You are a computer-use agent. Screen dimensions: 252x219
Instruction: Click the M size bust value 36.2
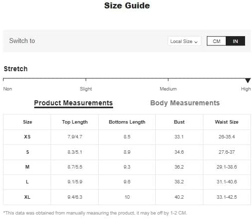click(179, 167)
